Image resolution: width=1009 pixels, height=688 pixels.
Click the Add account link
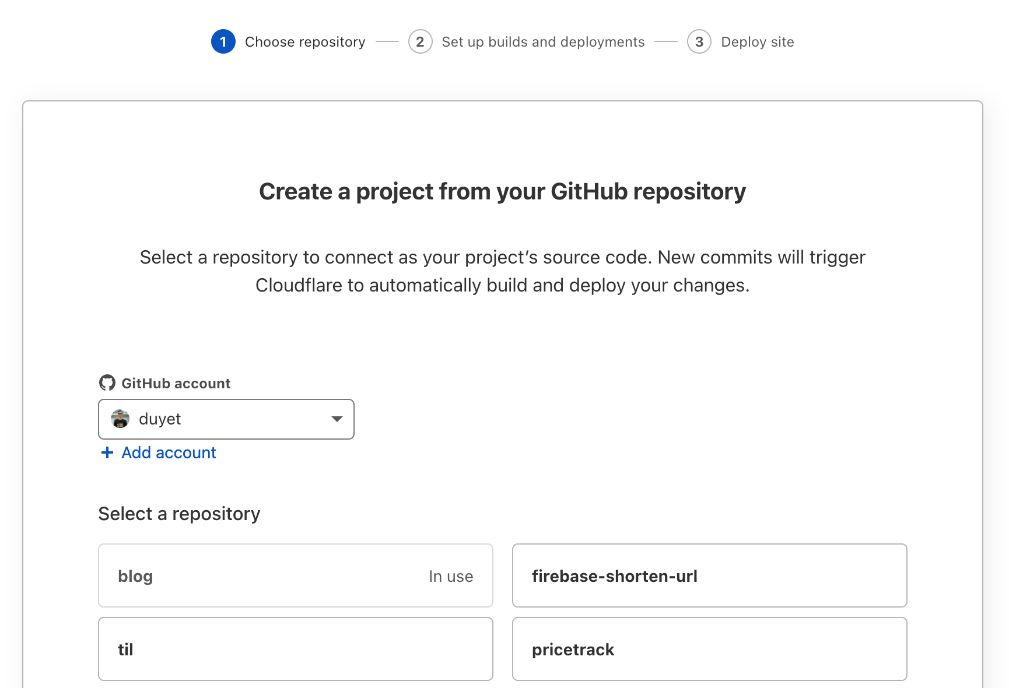[169, 453]
